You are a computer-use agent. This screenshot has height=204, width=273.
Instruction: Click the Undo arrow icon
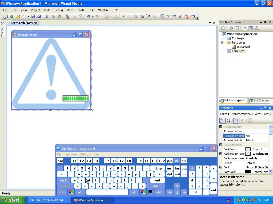(89, 16)
